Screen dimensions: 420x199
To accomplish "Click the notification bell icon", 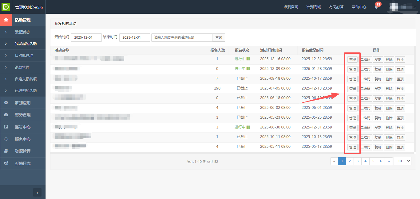I will pos(376,7).
